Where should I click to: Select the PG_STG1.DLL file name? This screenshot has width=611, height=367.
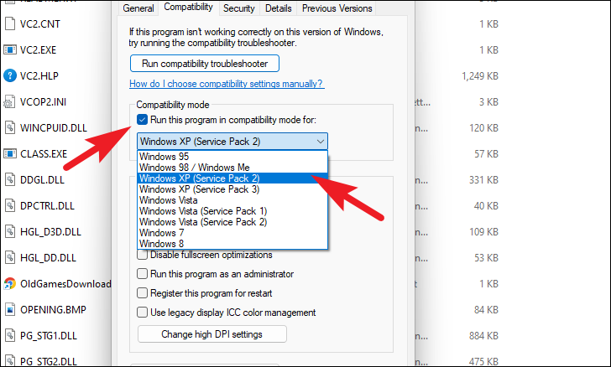pos(49,336)
